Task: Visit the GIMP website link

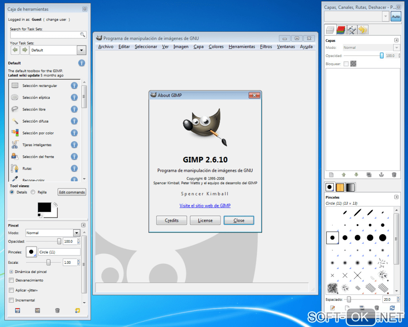Action: 205,206
